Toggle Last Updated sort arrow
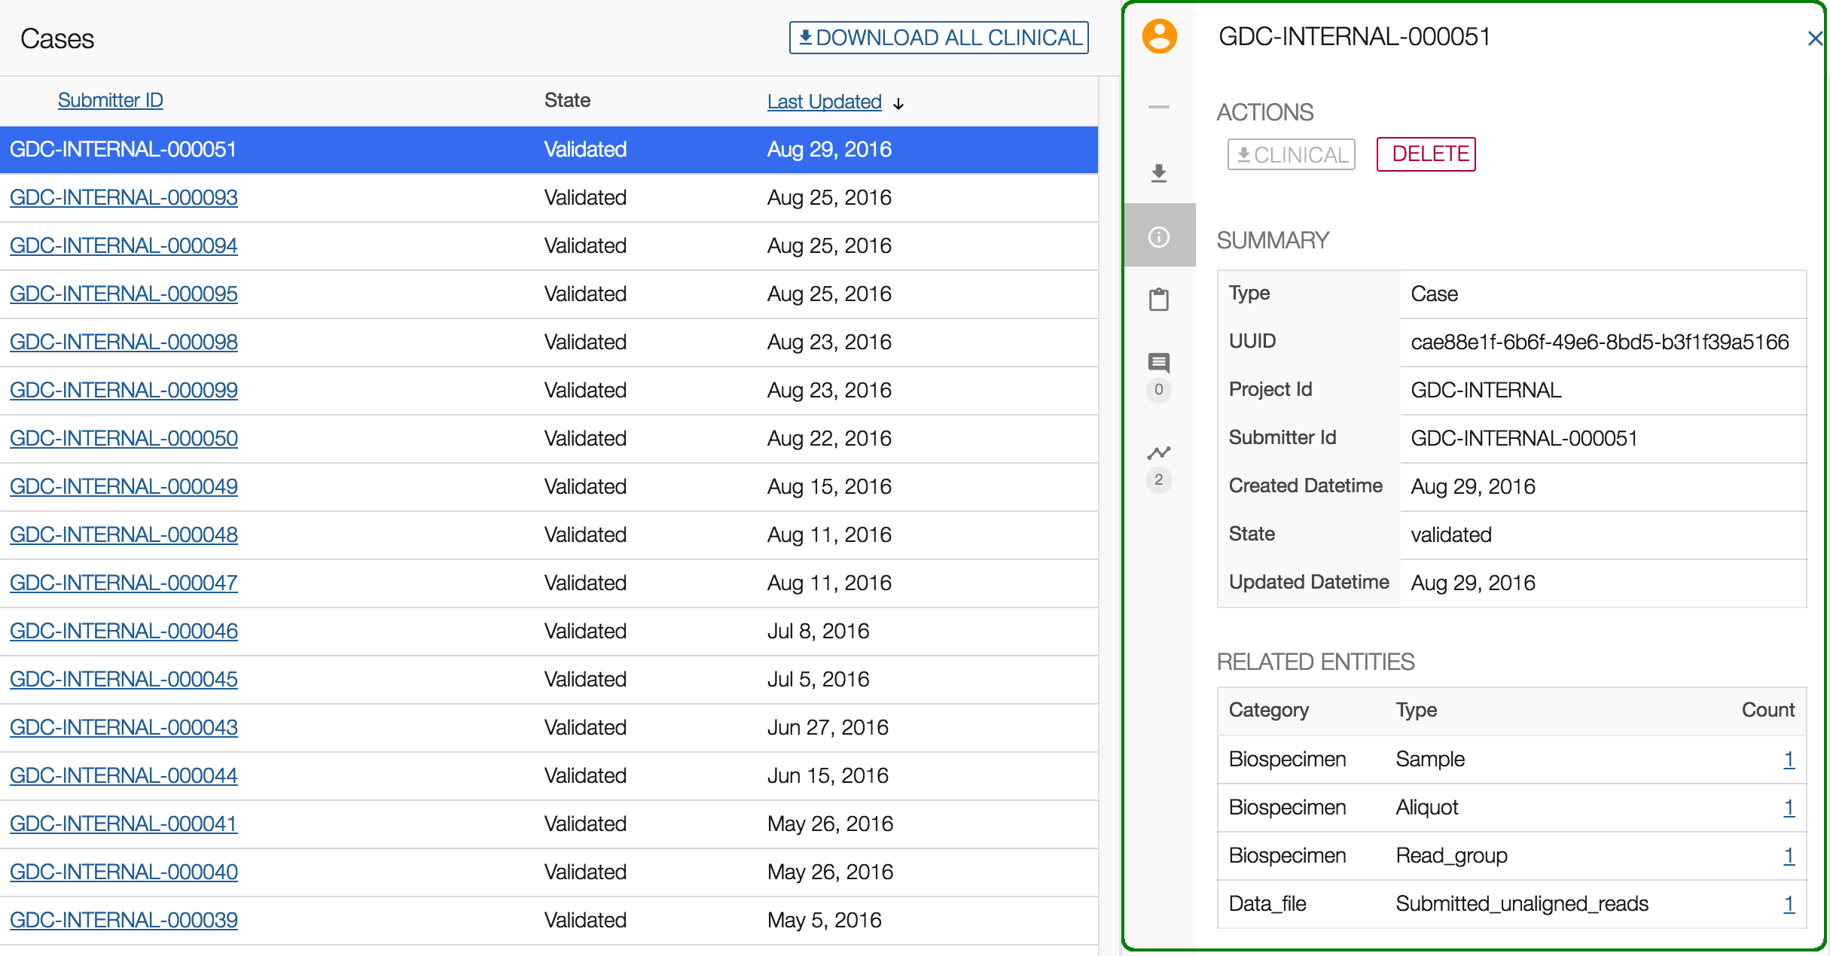This screenshot has width=1830, height=956. [x=898, y=103]
